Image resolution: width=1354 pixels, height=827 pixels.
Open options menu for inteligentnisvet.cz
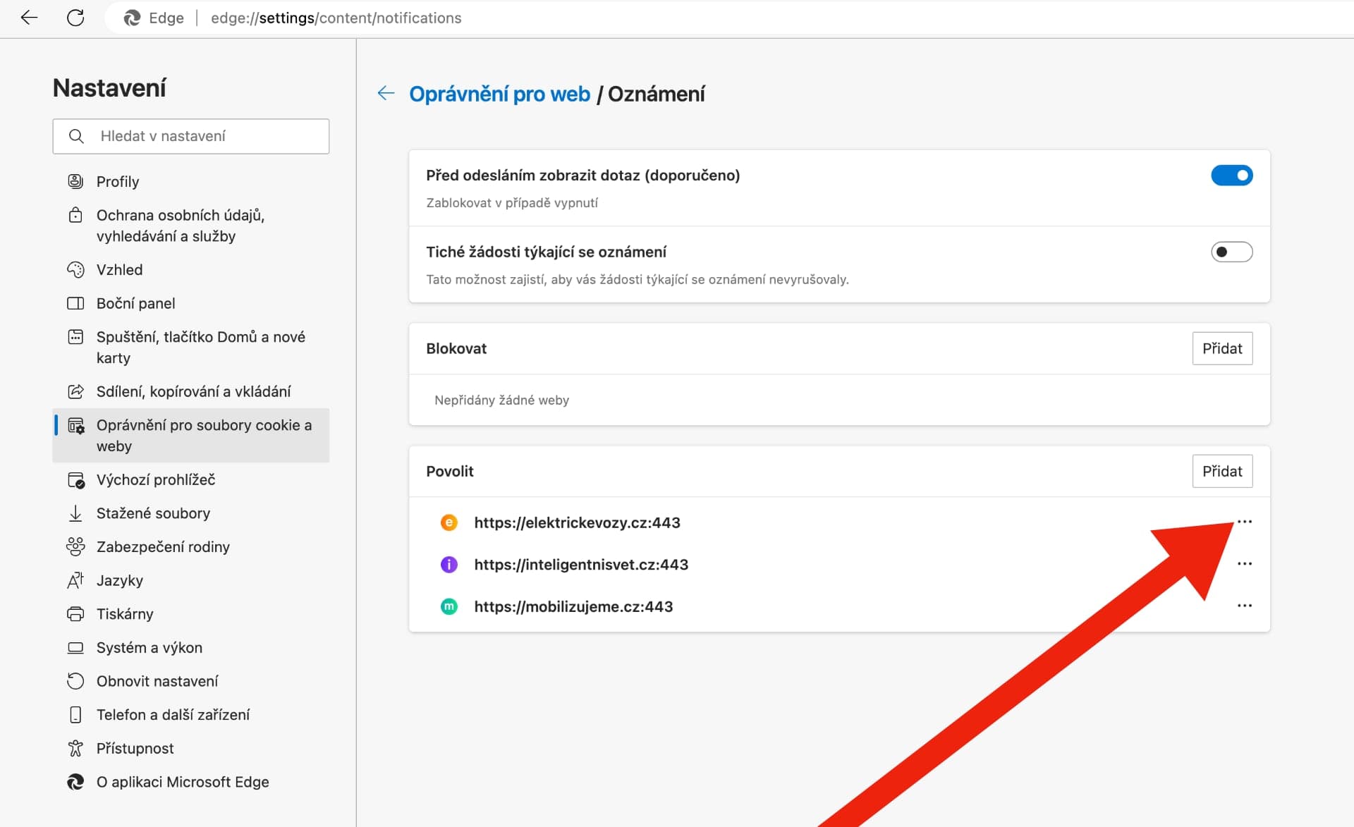pos(1245,563)
